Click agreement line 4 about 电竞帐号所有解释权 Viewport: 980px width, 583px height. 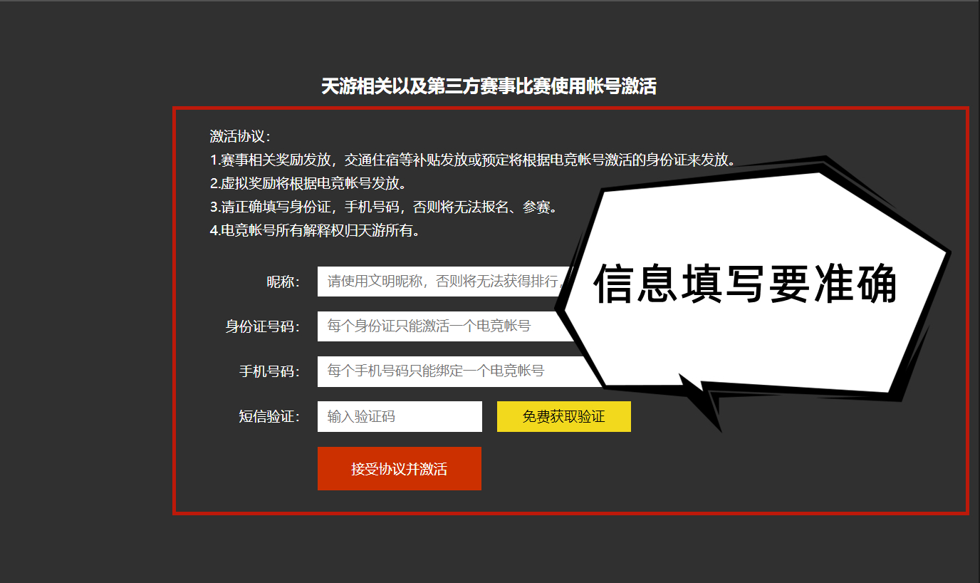tap(316, 231)
